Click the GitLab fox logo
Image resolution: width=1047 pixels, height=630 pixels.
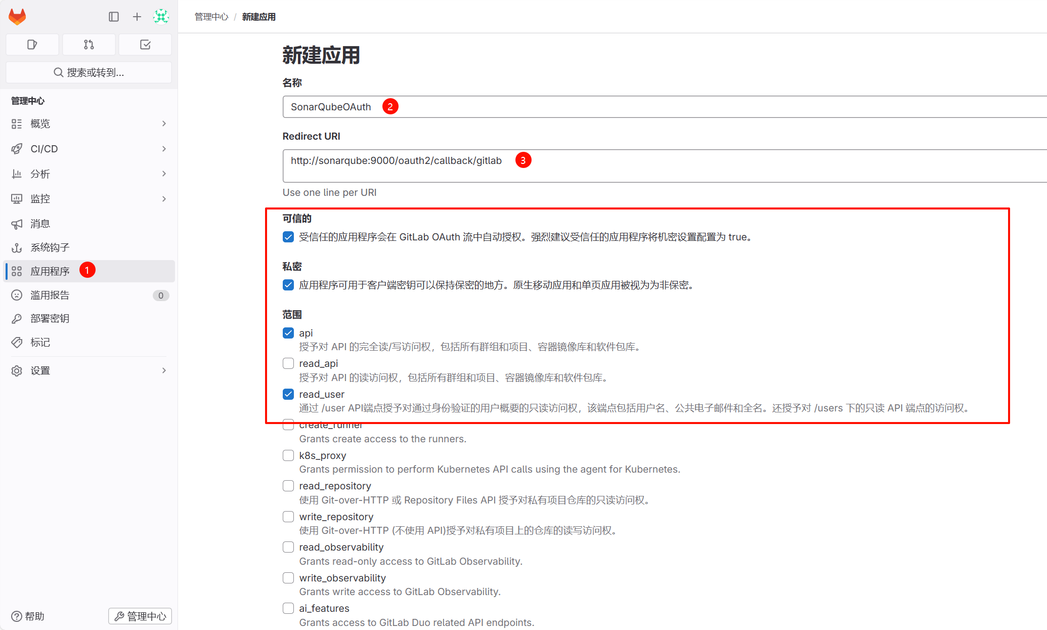click(17, 17)
